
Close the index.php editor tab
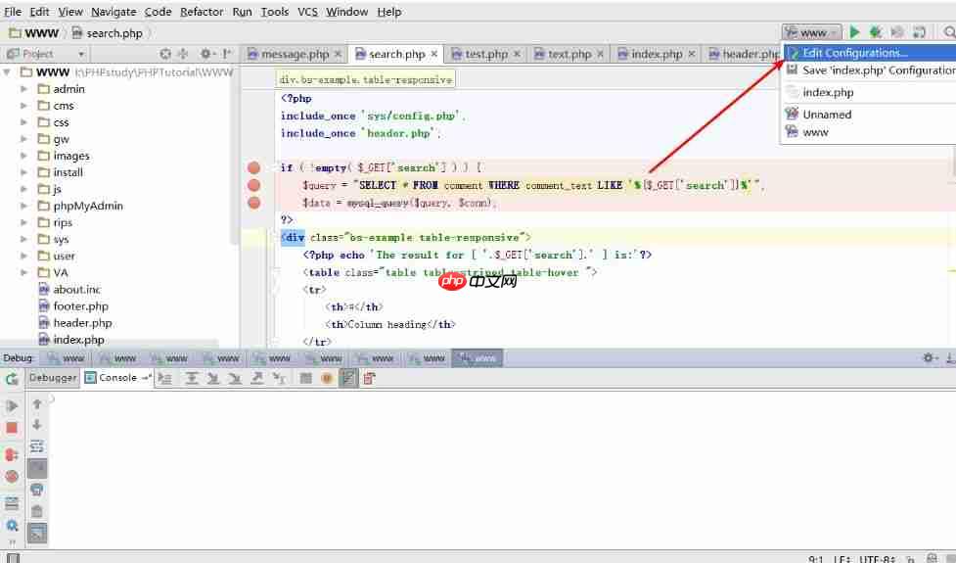(x=692, y=54)
